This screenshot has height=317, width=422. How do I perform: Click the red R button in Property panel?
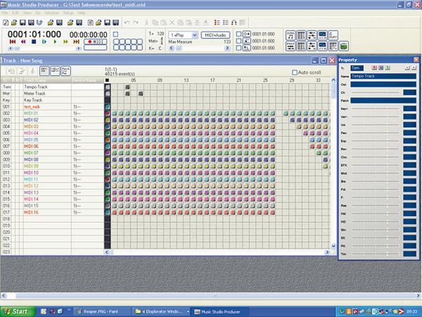[x=374, y=68]
